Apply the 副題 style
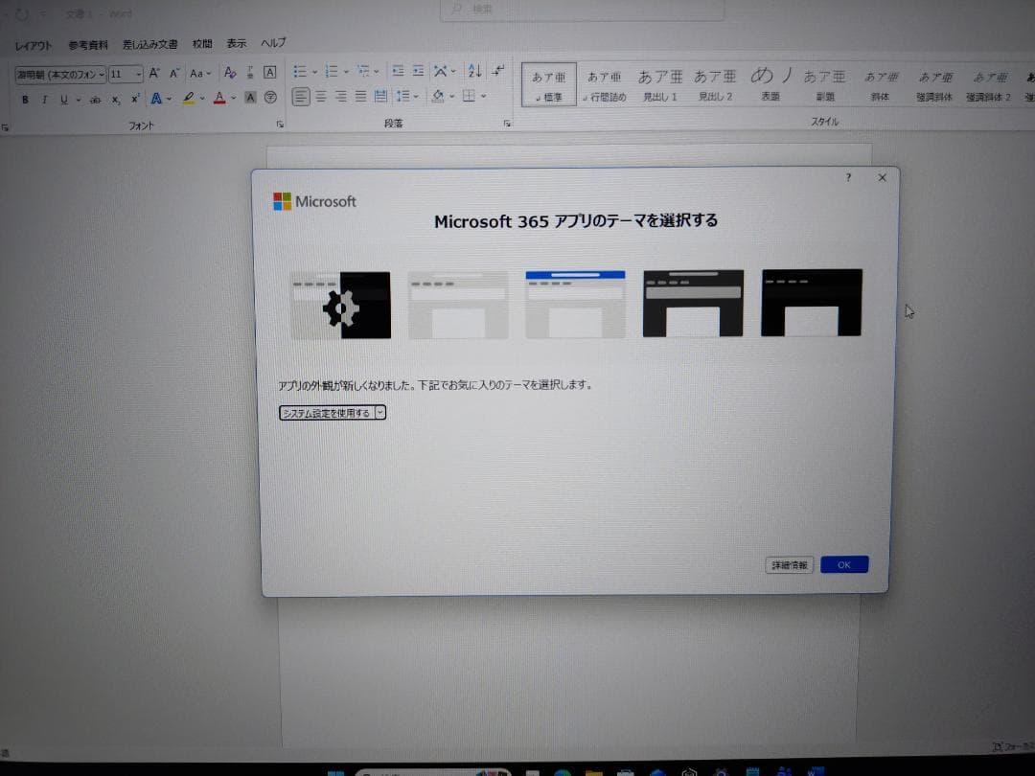This screenshot has height=776, width=1035. [x=824, y=85]
